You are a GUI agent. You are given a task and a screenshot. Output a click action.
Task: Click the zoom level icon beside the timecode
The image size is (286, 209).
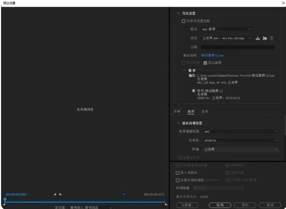click(x=124, y=193)
